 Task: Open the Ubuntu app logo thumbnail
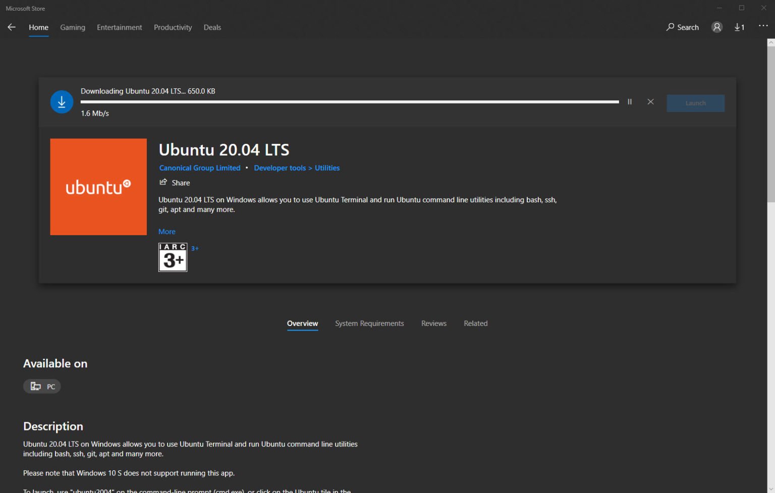[x=98, y=186]
